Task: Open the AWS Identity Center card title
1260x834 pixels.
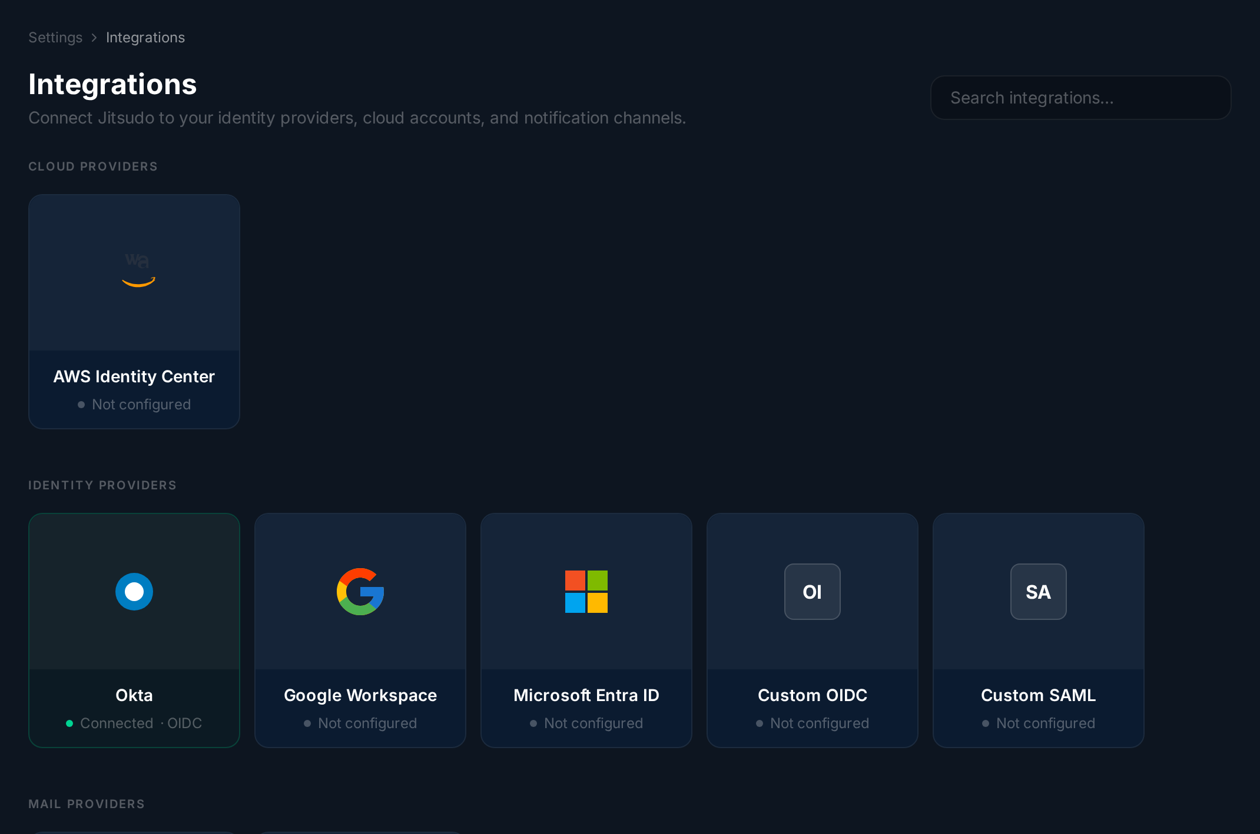Action: (x=134, y=376)
